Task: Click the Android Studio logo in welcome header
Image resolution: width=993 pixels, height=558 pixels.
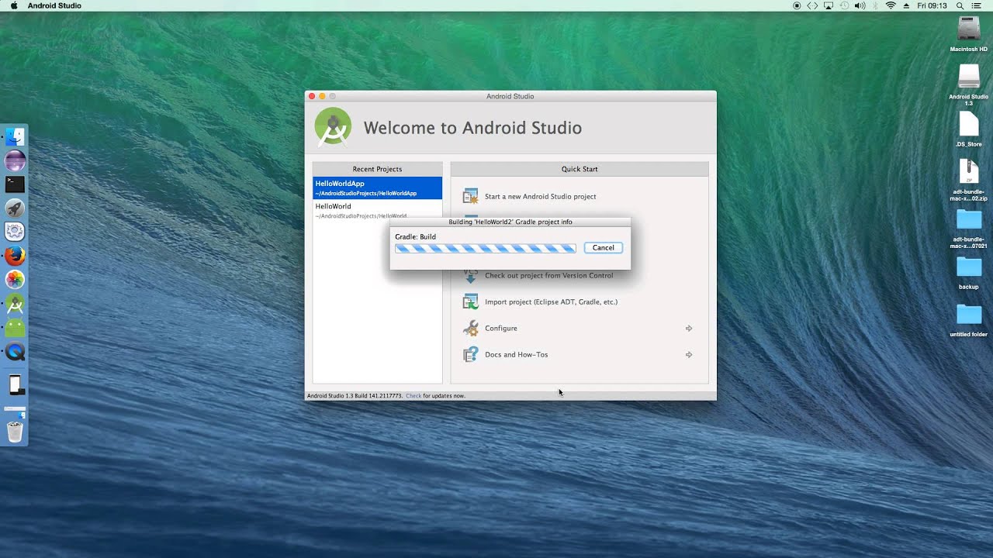Action: pos(333,127)
